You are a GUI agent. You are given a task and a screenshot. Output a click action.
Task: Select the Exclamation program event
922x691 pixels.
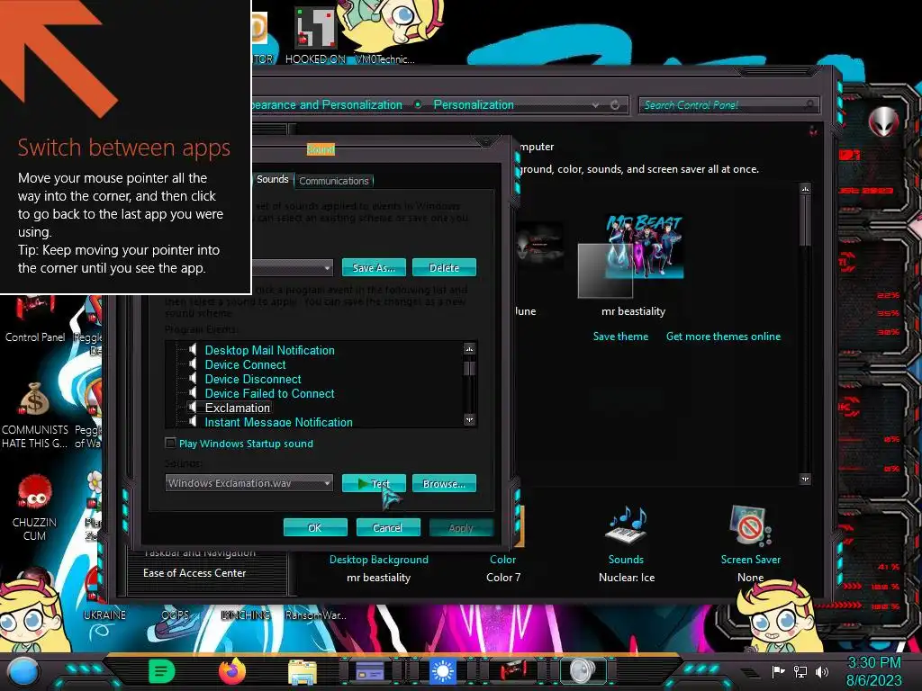[238, 408]
